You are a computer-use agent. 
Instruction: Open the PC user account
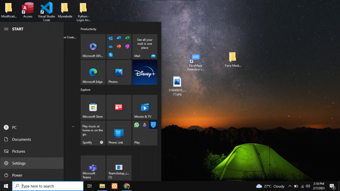coord(32,127)
